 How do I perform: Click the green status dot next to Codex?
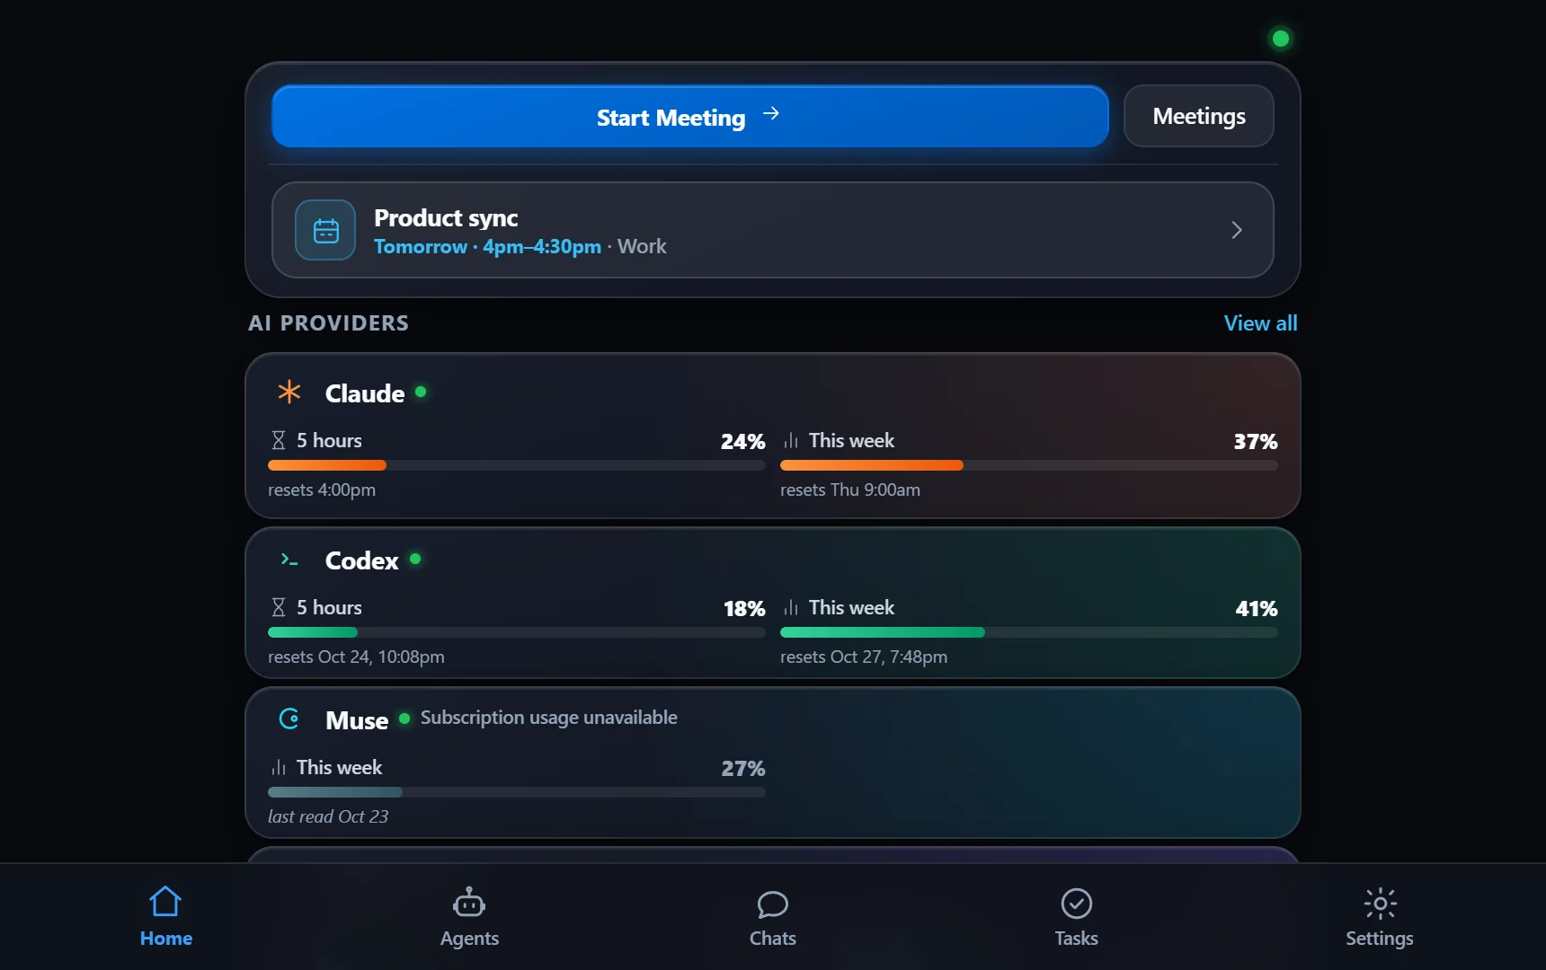(415, 559)
